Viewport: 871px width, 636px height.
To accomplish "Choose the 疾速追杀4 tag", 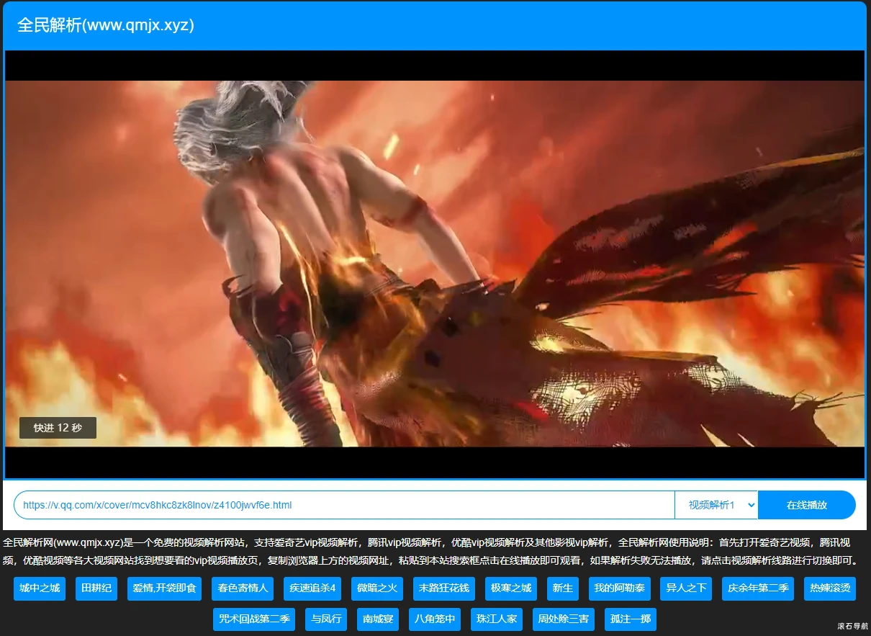I will (312, 588).
